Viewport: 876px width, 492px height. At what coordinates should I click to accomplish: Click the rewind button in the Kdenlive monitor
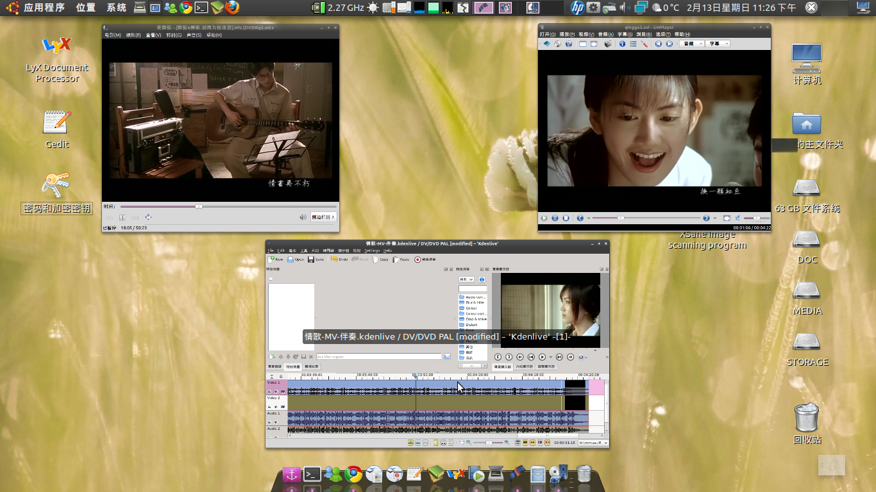[520, 357]
